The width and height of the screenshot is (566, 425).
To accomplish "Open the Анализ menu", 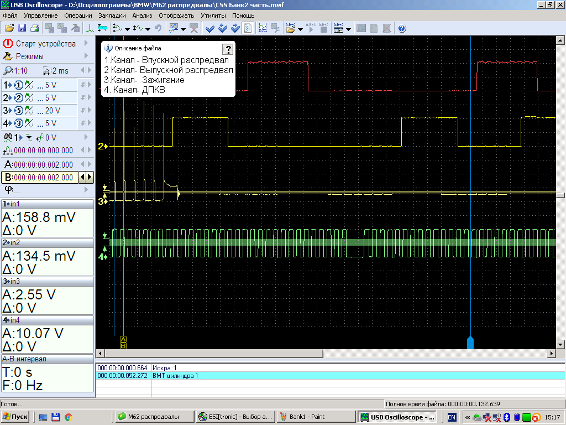I will pyautogui.click(x=142, y=15).
